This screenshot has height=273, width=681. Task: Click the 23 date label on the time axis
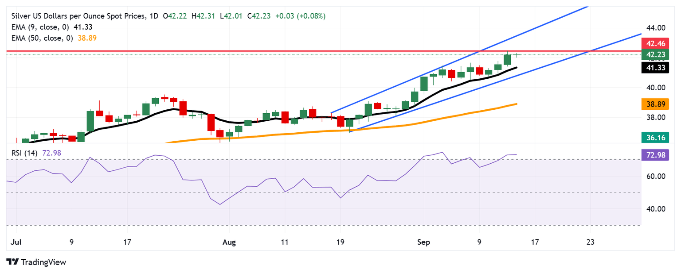click(590, 242)
